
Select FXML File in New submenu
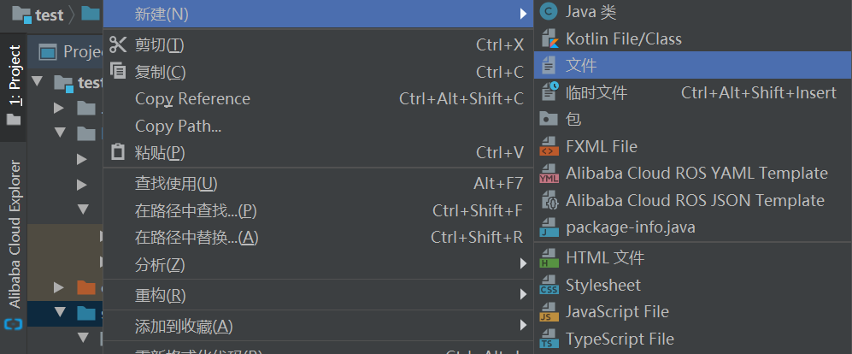point(693,146)
